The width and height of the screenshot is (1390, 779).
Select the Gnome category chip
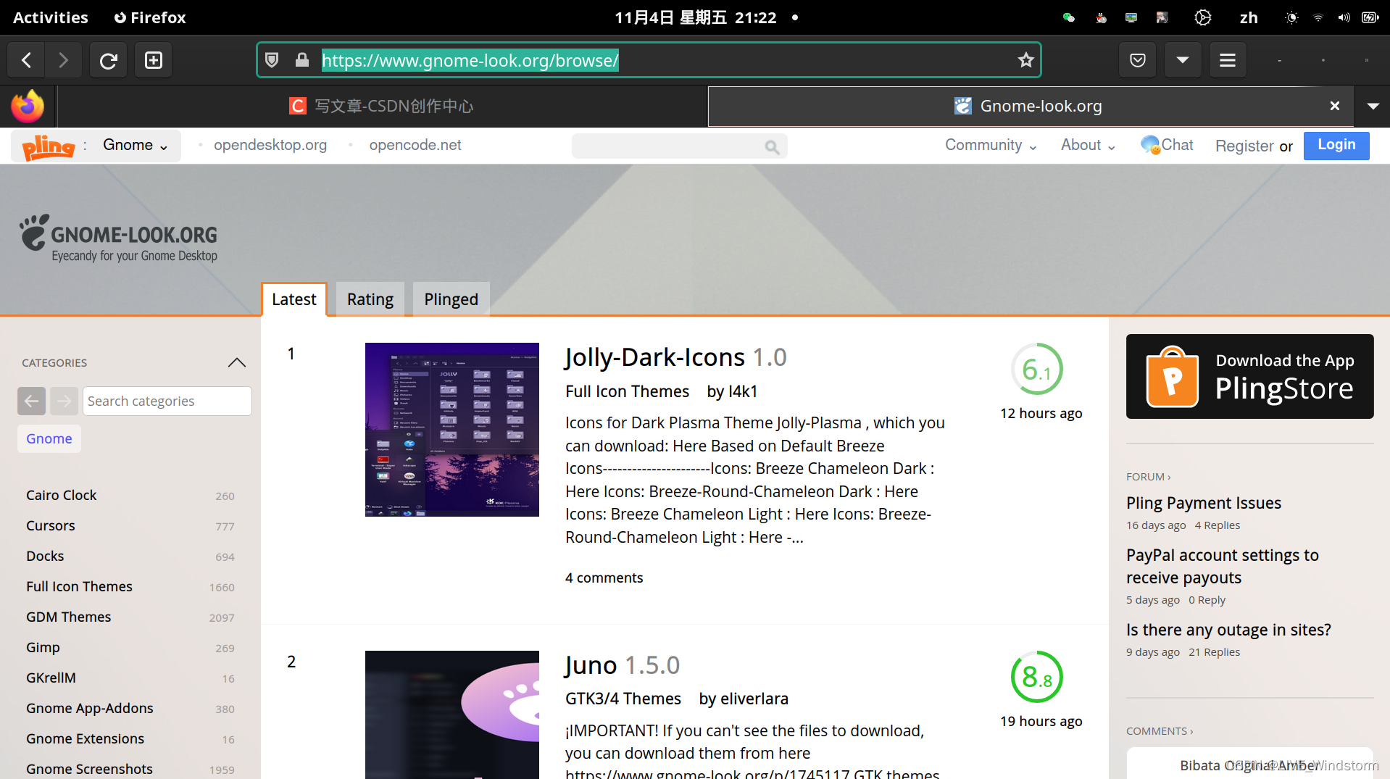coord(49,438)
